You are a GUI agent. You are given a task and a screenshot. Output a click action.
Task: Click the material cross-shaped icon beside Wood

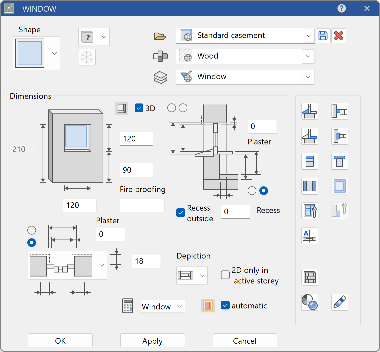[x=160, y=56]
